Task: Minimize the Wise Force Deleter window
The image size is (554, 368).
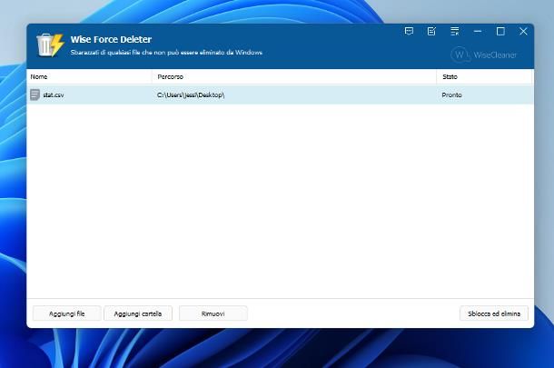Action: (x=478, y=32)
